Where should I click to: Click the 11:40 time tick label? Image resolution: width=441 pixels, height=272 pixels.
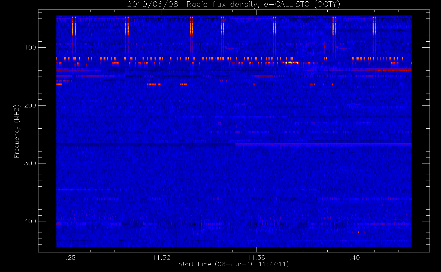coord(351,258)
